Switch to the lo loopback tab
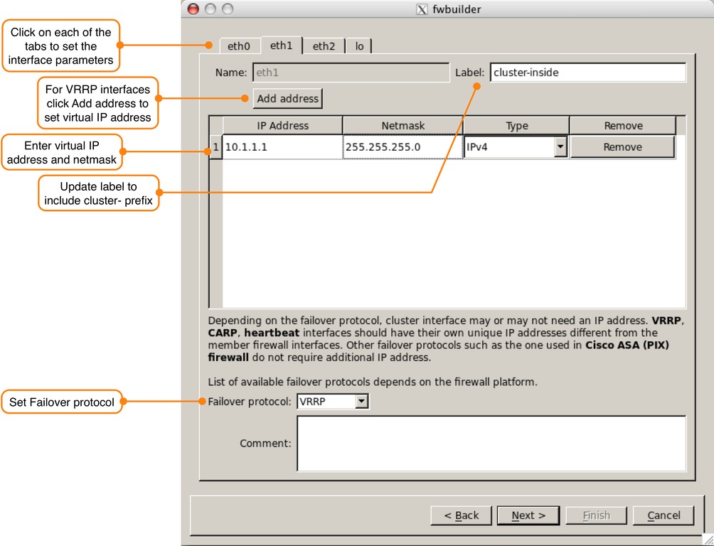This screenshot has width=714, height=546. tap(359, 46)
